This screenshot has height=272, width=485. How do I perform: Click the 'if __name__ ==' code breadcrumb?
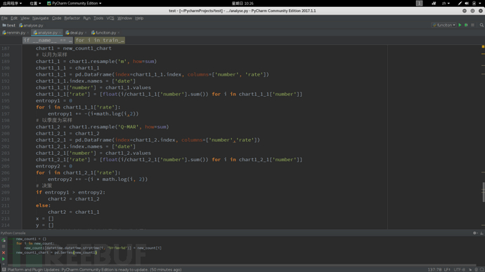click(x=48, y=40)
